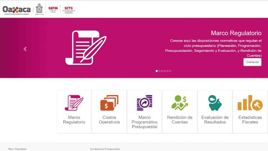Select the fifth carousel indicator dot

click(x=168, y=71)
